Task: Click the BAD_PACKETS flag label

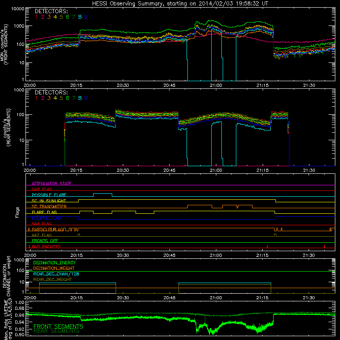Action: (x=46, y=246)
